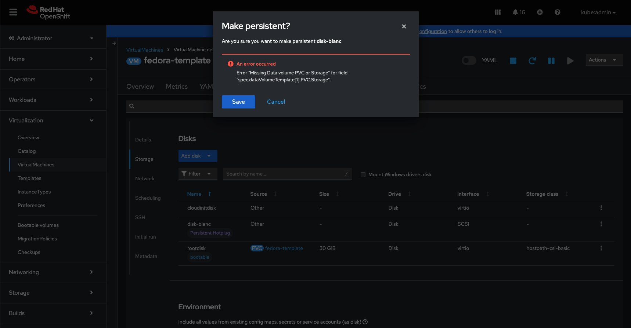Check Mount Windows drivers disk
Image resolution: width=631 pixels, height=328 pixels.
(363, 175)
